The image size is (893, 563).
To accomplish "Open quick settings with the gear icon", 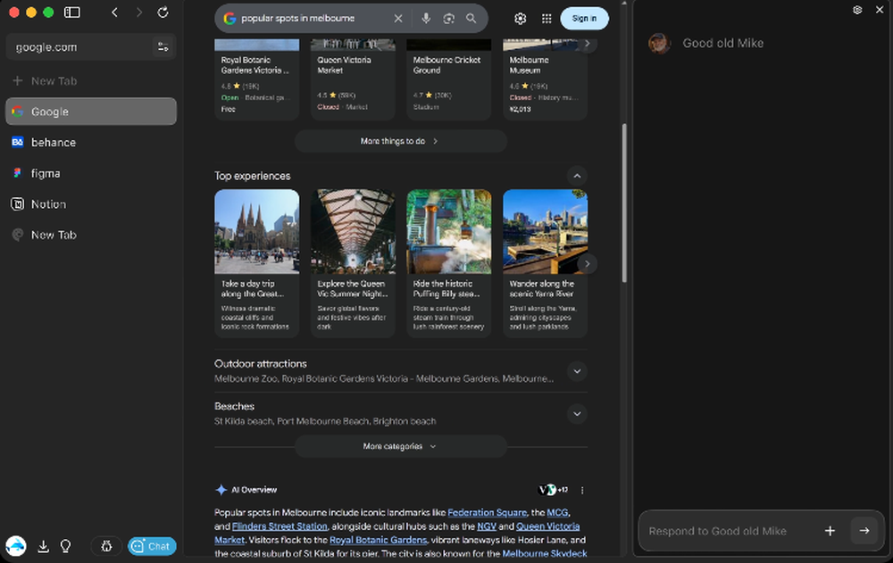I will click(x=521, y=18).
